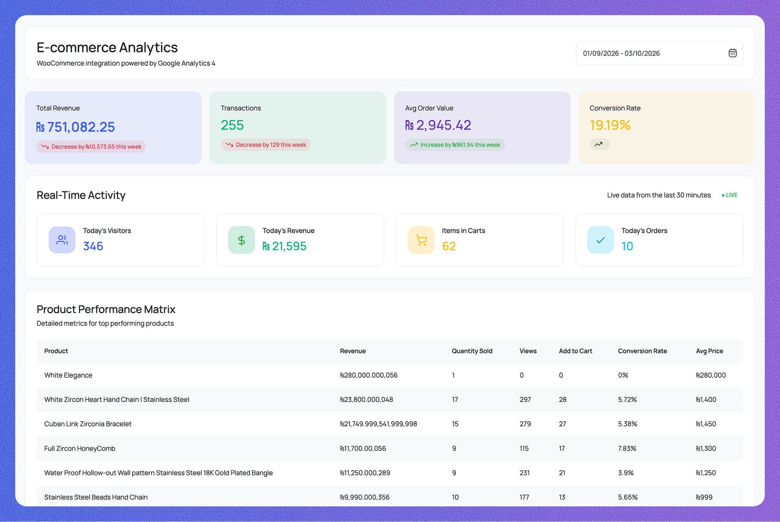Sort table by Conversion Rate column

[x=643, y=351]
